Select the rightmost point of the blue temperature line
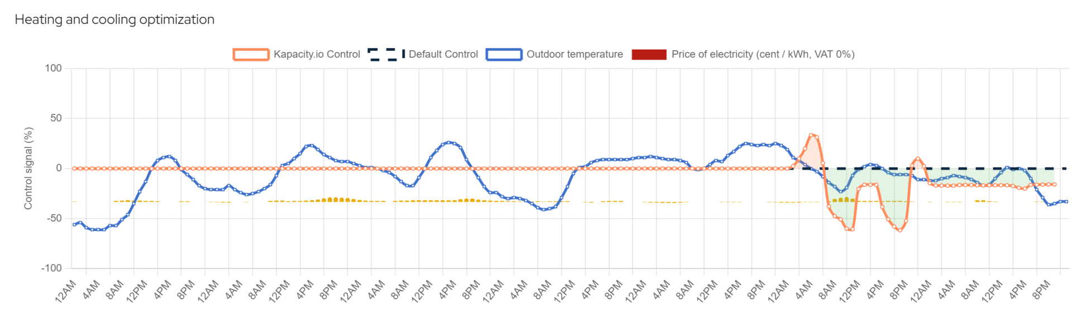This screenshot has height=317, width=1072. pos(1066,201)
